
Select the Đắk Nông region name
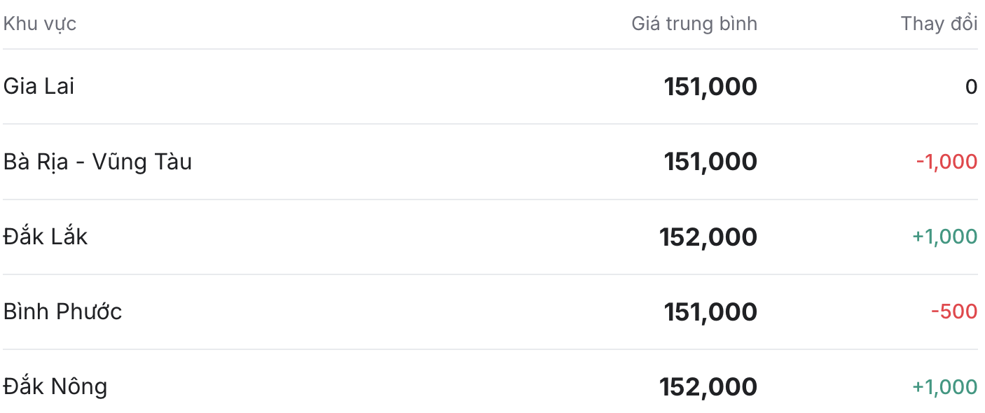point(55,386)
